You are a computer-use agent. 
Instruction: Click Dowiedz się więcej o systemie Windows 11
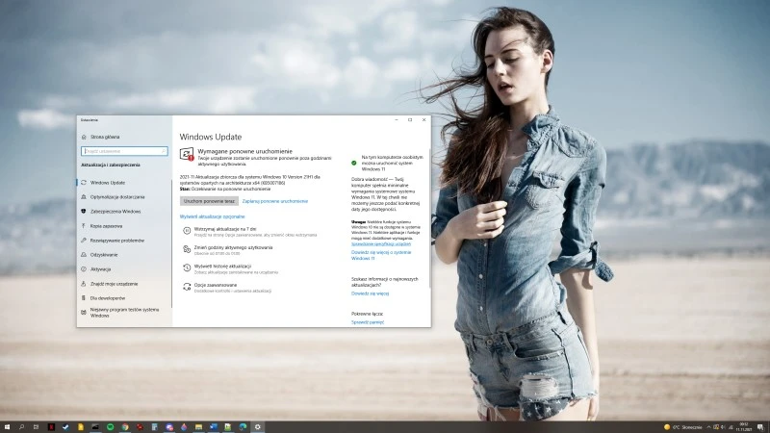point(381,255)
